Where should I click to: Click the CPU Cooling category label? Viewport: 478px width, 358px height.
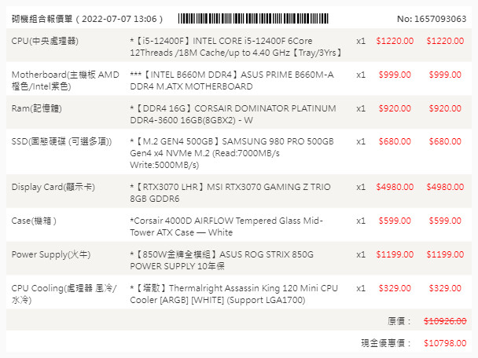(x=64, y=294)
